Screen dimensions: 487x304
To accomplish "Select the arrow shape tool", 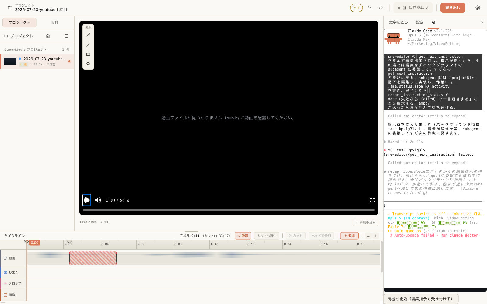I will 88,35.
